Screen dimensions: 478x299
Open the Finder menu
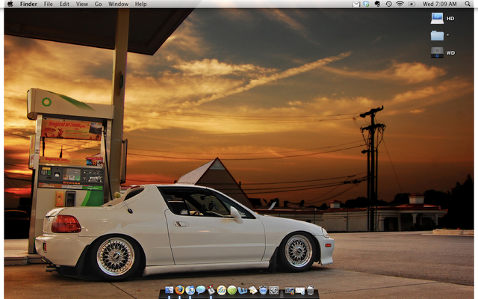tap(28, 4)
